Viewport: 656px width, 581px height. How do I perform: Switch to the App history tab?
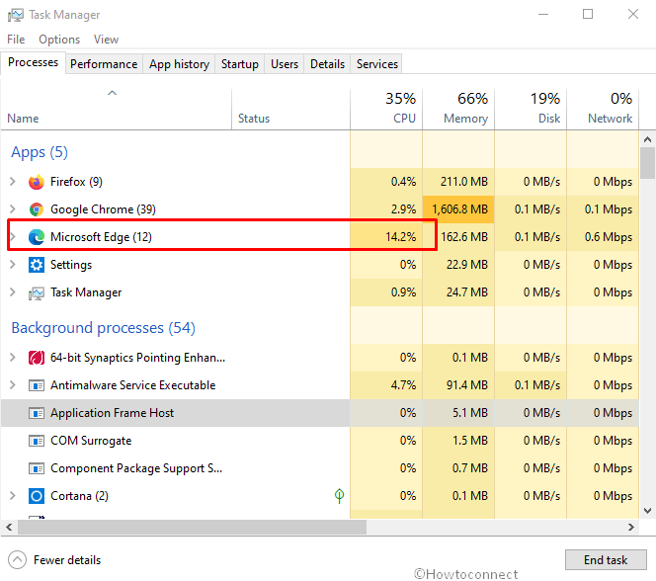(179, 64)
